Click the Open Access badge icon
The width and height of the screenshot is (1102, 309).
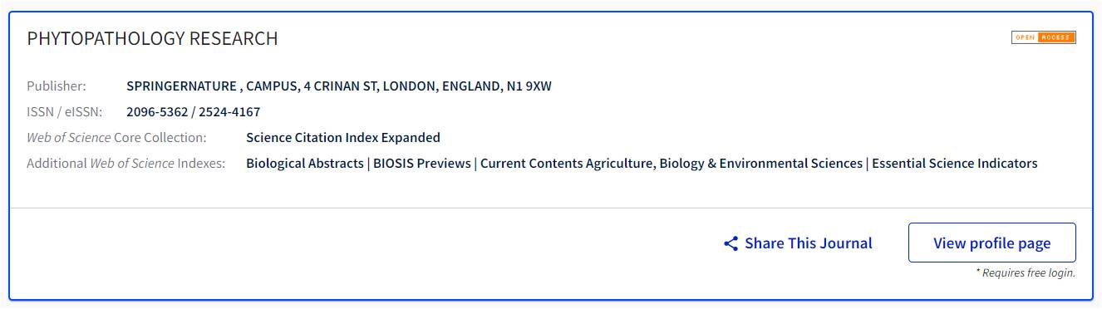(1044, 37)
